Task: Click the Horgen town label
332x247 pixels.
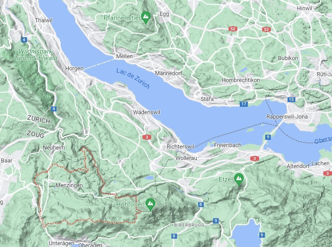Action: click(x=74, y=68)
